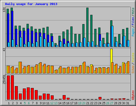Click the light blue Pages bar for day 27
The height and width of the screenshot is (106, 136).
[112, 36]
